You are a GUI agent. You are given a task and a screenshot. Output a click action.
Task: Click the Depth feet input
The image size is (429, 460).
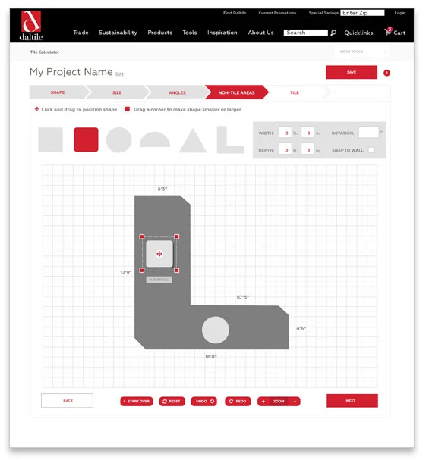click(x=285, y=149)
